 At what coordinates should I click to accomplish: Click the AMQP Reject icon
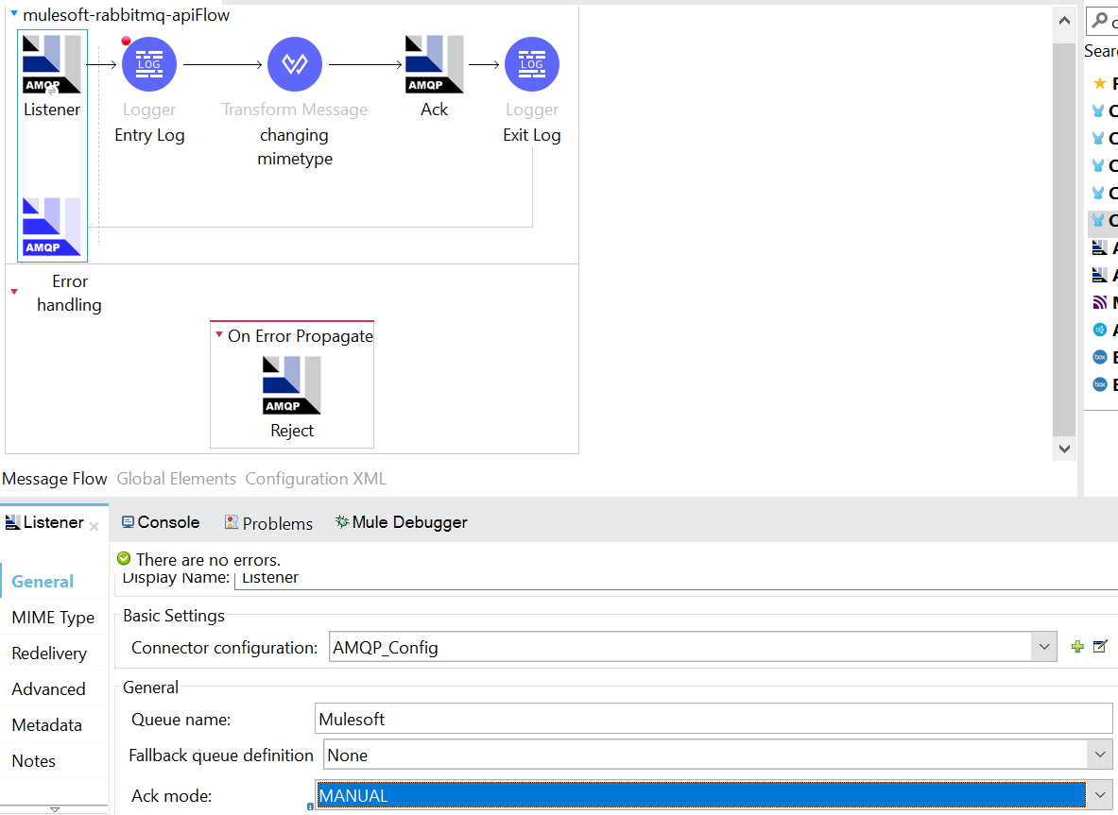(292, 385)
